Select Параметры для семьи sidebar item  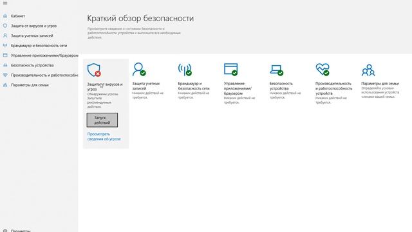tap(30, 85)
